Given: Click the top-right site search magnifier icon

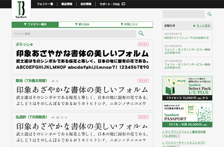Looking at the screenshot, I should coord(209,14).
